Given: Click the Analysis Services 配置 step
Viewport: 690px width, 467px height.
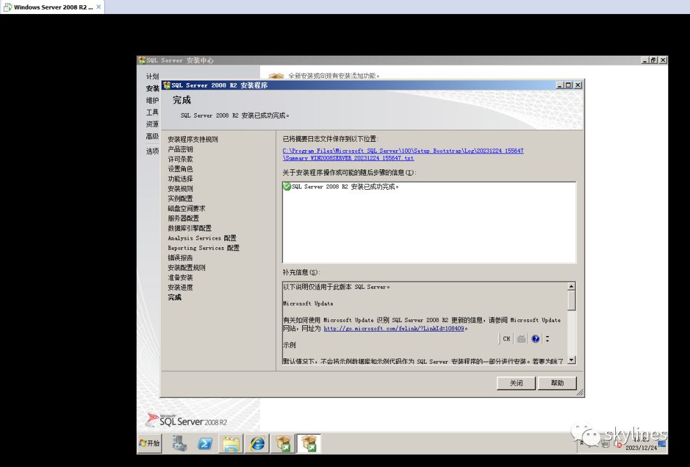Looking at the screenshot, I should click(202, 238).
